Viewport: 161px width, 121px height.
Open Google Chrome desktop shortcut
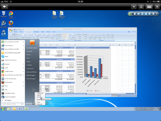[x=11, y=15]
